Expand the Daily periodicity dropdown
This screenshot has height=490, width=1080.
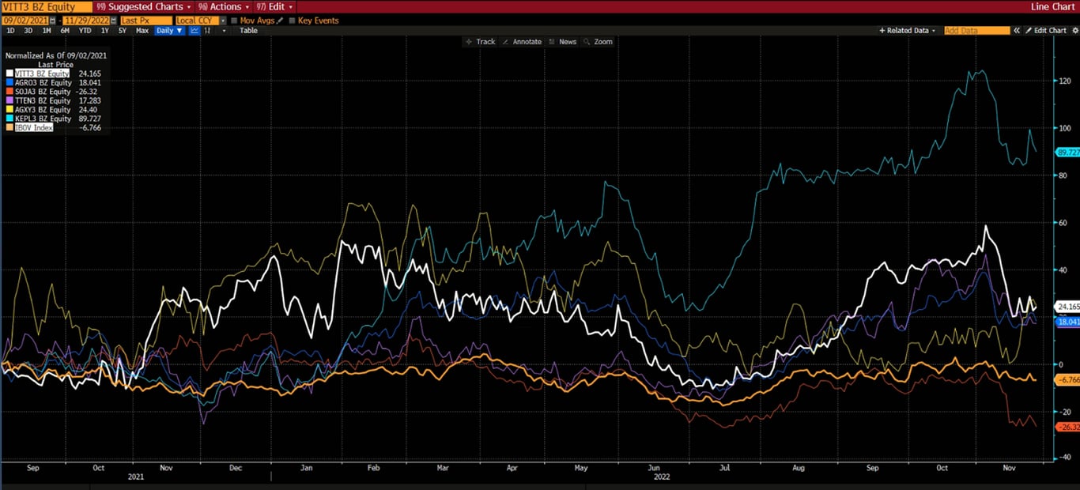169,31
